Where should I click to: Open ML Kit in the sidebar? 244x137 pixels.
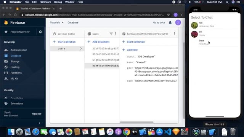point(14,79)
